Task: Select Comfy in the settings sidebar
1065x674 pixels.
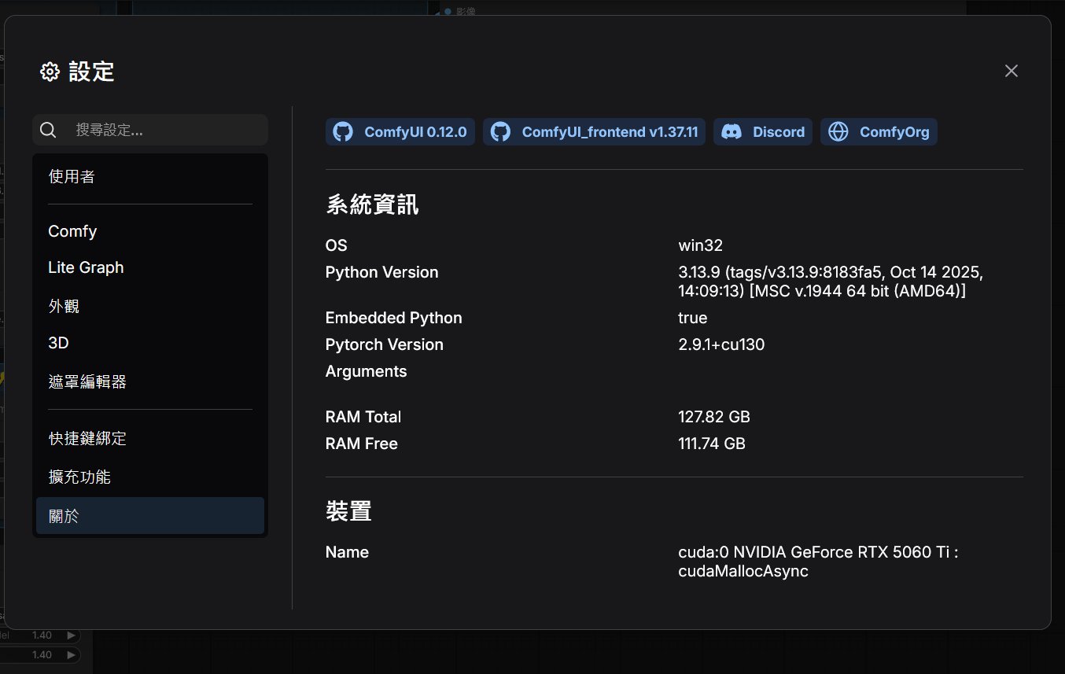Action: (x=72, y=231)
